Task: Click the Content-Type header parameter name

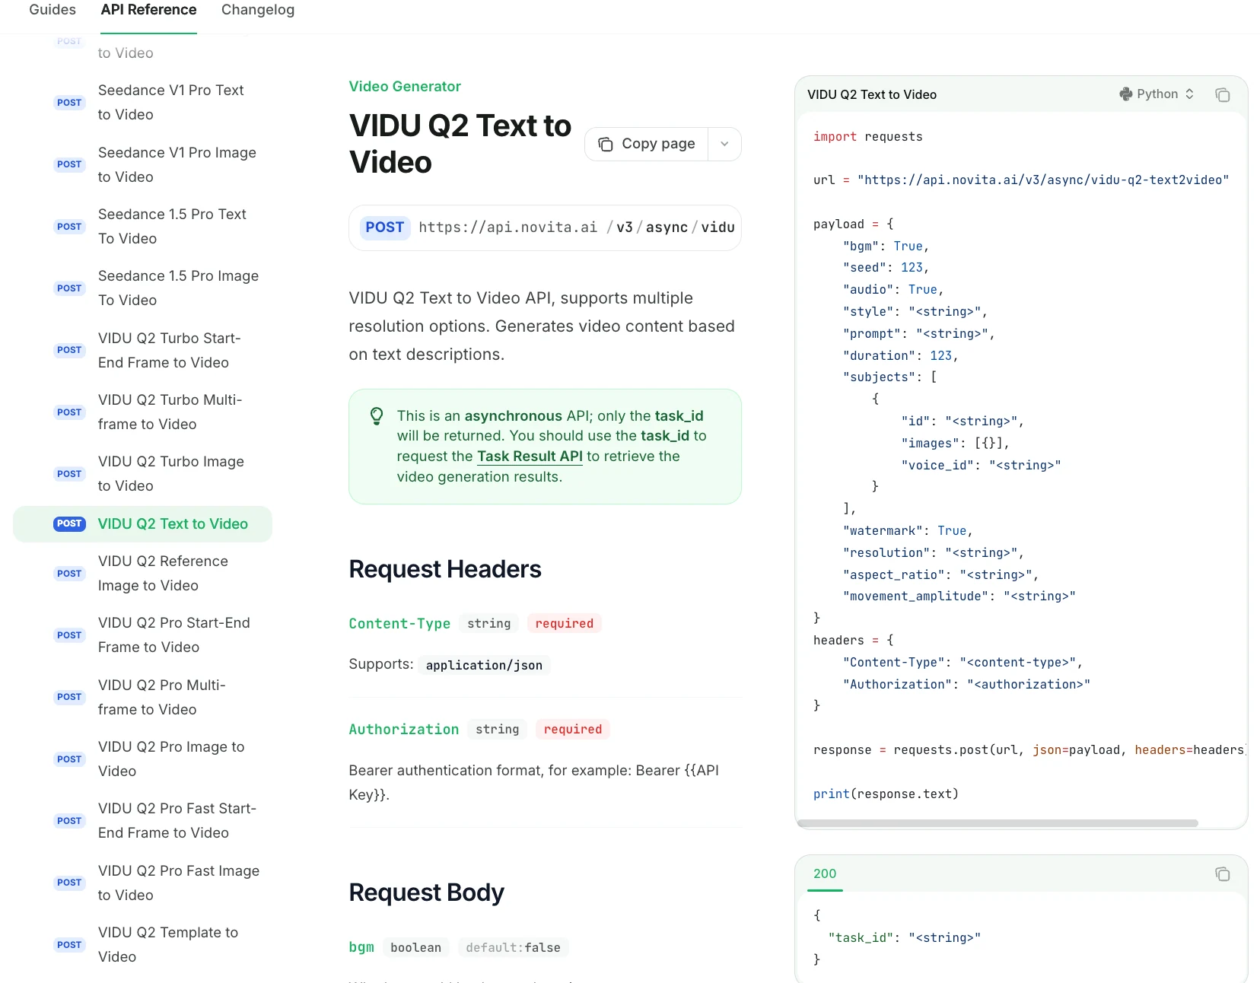Action: [399, 624]
